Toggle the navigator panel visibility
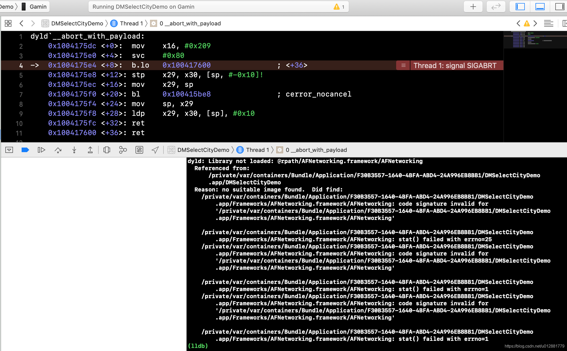 520,7
